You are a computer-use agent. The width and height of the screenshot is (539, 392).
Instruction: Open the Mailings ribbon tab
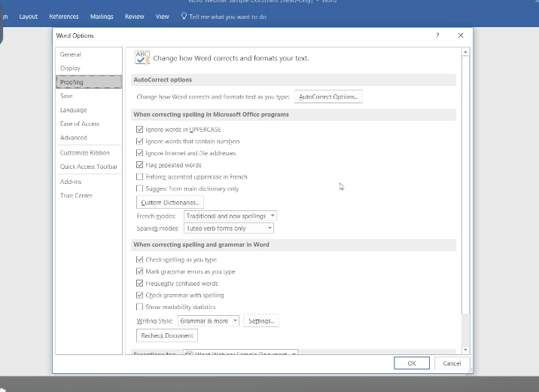point(102,17)
